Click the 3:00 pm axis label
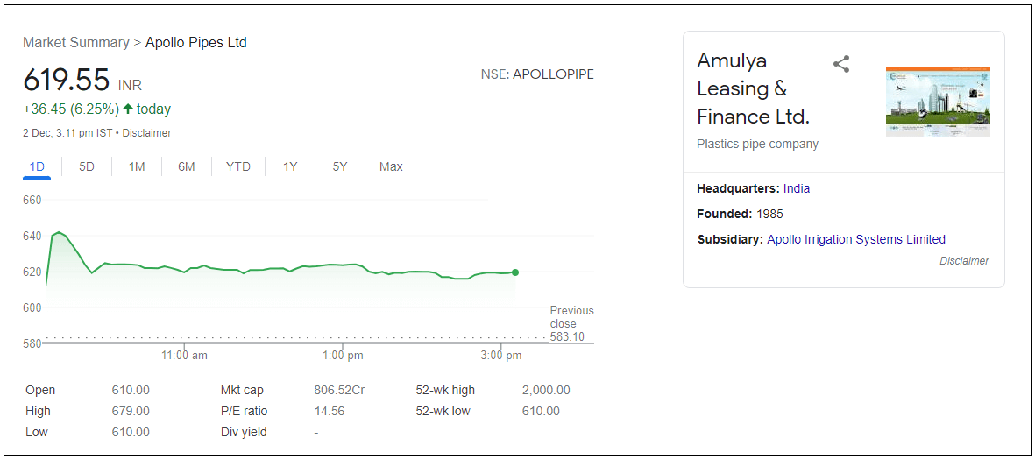 click(x=501, y=356)
